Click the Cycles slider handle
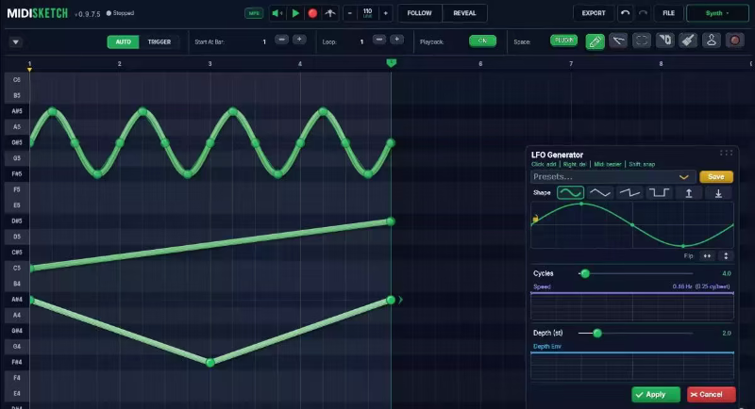The height and width of the screenshot is (409, 755). 585,274
